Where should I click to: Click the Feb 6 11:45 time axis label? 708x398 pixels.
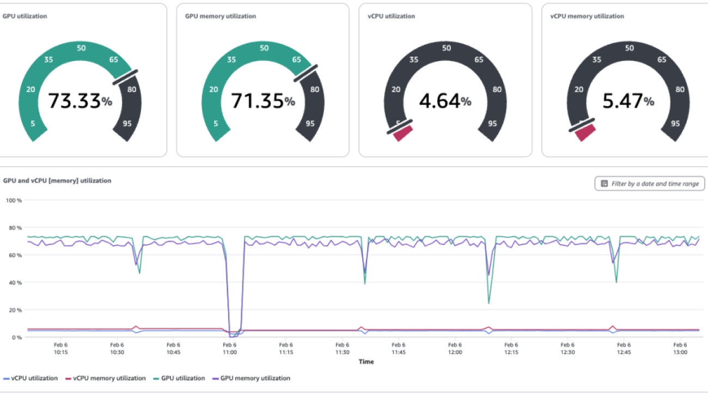(399, 348)
